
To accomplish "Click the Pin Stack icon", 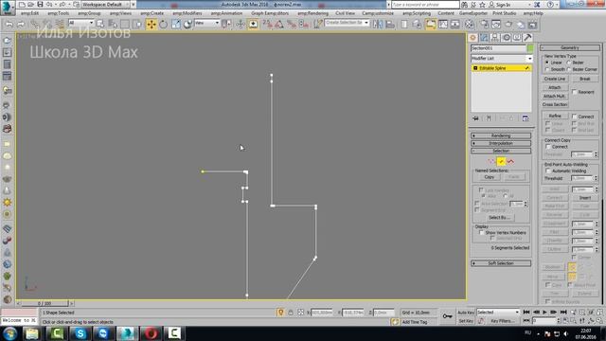I will (475, 118).
